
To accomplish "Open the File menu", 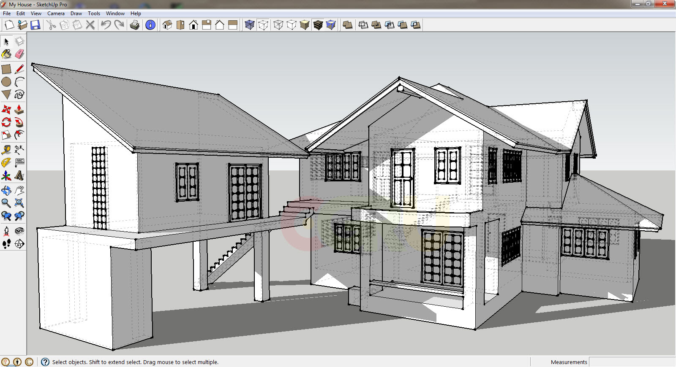I will tap(7, 13).
